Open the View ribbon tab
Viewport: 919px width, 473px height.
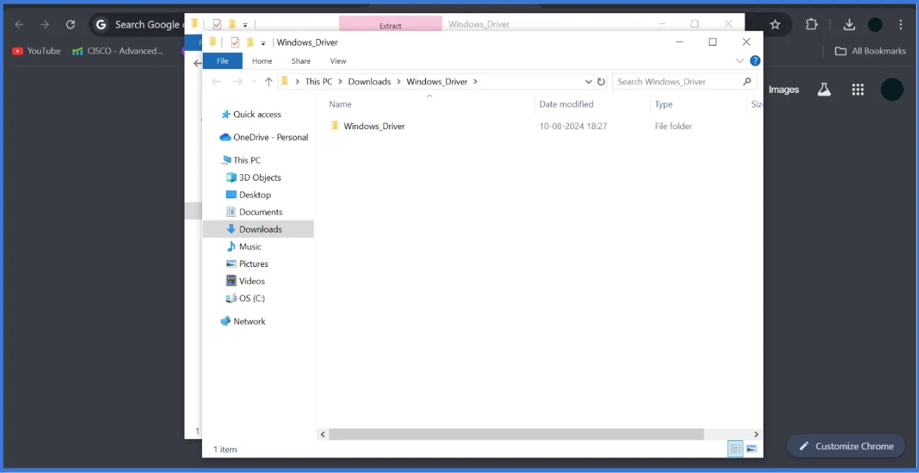click(x=338, y=61)
